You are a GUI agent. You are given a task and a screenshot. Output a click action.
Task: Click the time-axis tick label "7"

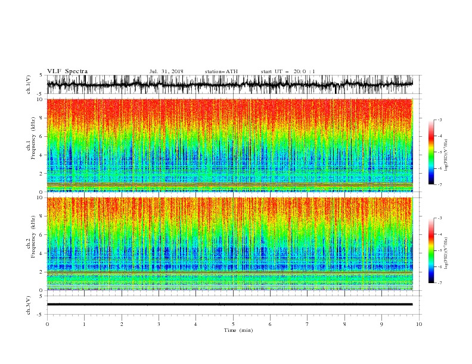[308, 324]
